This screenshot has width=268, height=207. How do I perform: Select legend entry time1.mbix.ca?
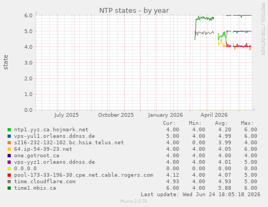pos(35,188)
